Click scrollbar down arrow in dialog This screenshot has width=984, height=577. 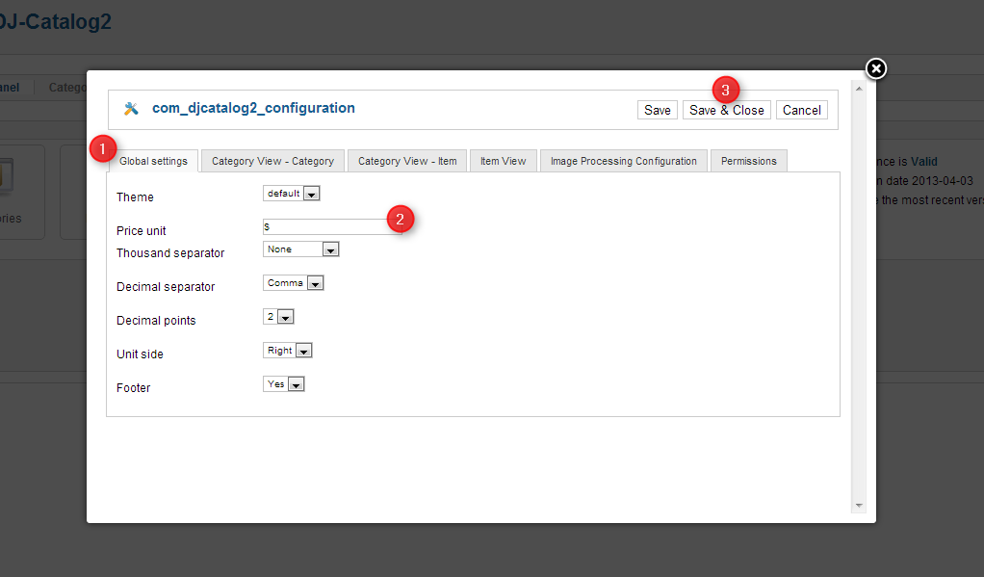(x=859, y=506)
